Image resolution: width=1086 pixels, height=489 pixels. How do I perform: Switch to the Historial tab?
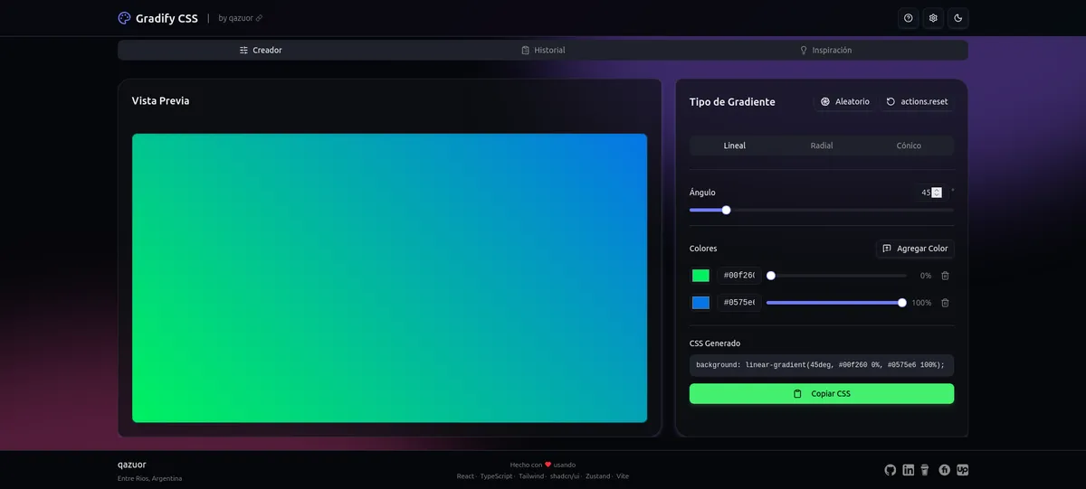(x=543, y=51)
